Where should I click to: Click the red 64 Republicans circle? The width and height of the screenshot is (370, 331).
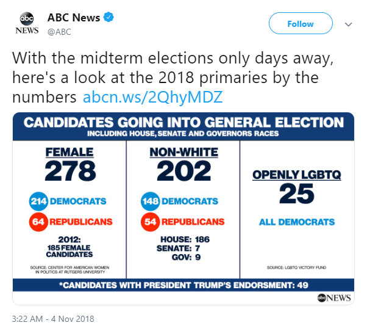38,222
